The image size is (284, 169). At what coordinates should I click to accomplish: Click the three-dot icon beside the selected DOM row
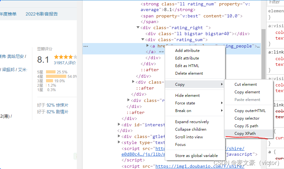click(86, 47)
